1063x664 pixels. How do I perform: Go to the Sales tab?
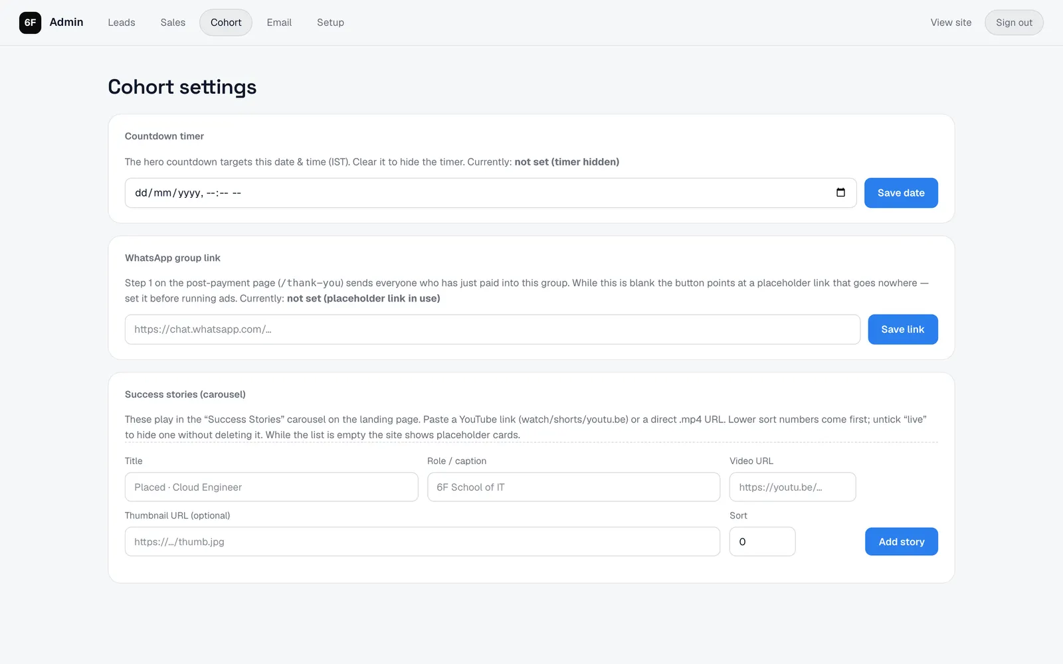pyautogui.click(x=173, y=23)
